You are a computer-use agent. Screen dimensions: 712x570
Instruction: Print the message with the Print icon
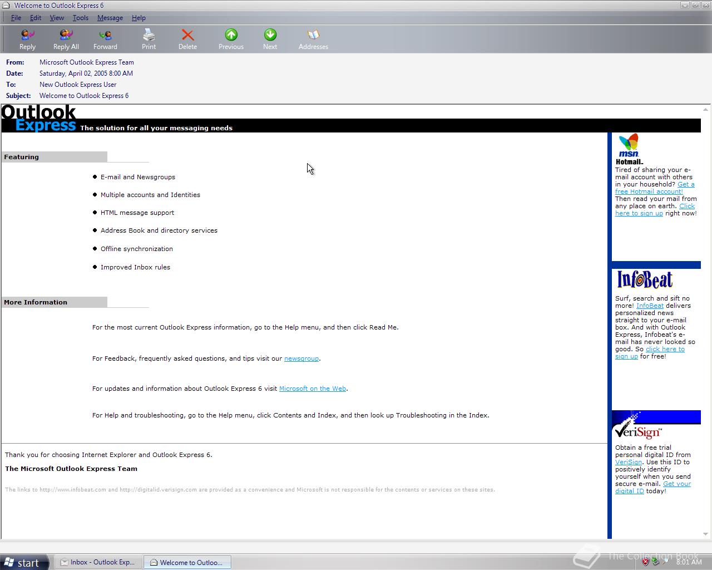[x=149, y=40]
